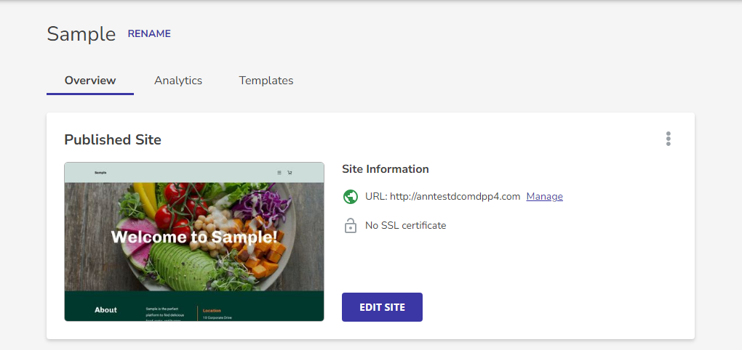
Task: Click the Sample logo text in preview header
Action: [x=100, y=173]
